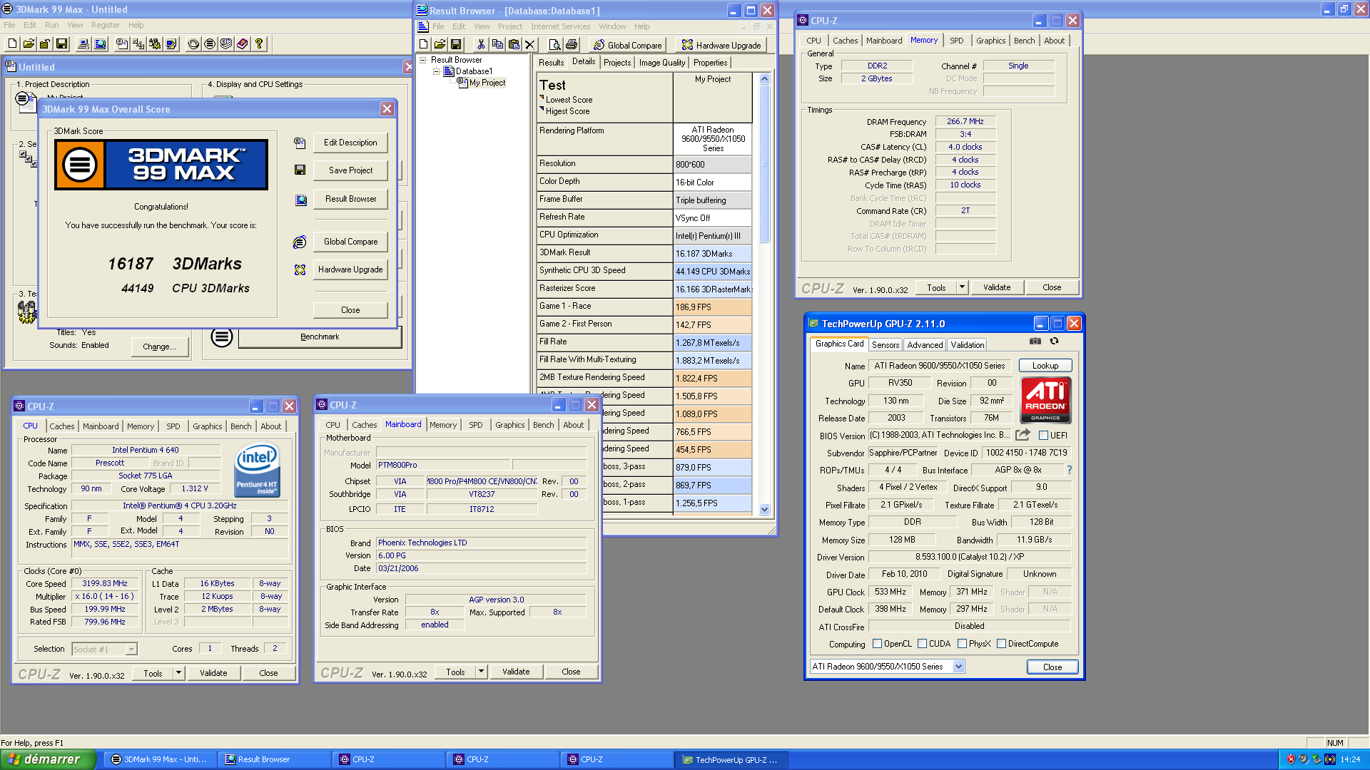Click the New project icon in 3DMark toolbar
Image resolution: width=1370 pixels, height=770 pixels.
coord(12,43)
